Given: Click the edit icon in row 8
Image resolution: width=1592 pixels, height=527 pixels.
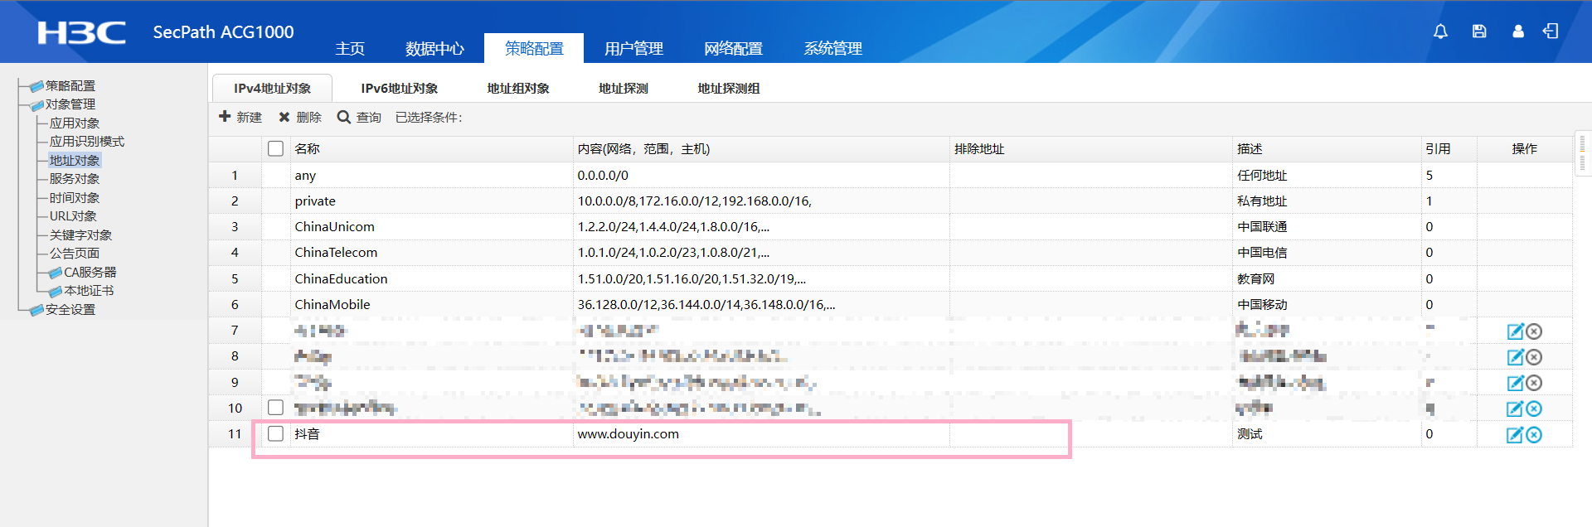Looking at the screenshot, I should tap(1515, 357).
